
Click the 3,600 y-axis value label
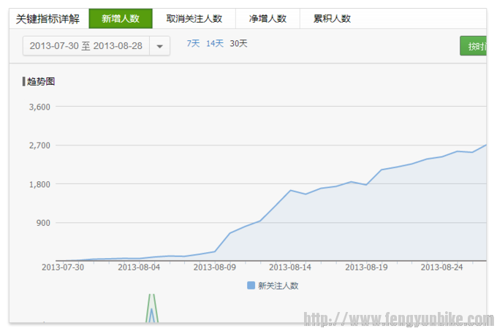39,107
